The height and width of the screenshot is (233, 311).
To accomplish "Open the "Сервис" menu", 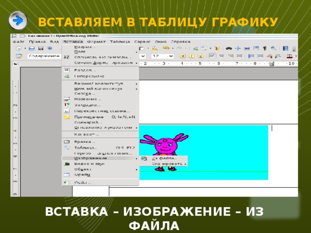I will pos(142,42).
